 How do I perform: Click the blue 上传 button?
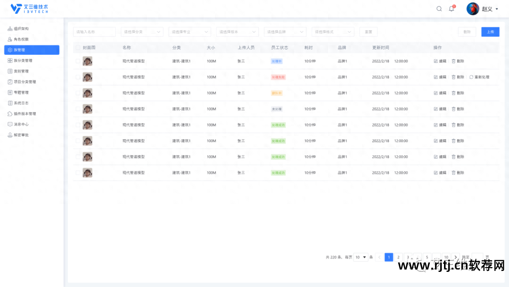(490, 32)
